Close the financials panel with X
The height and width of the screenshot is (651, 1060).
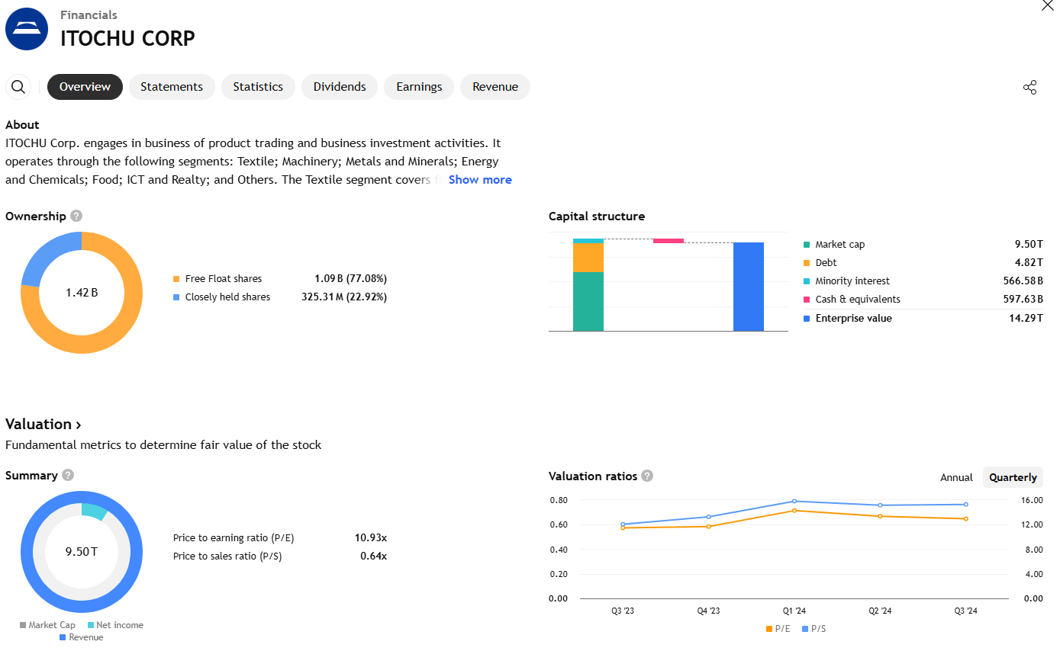[1048, 5]
